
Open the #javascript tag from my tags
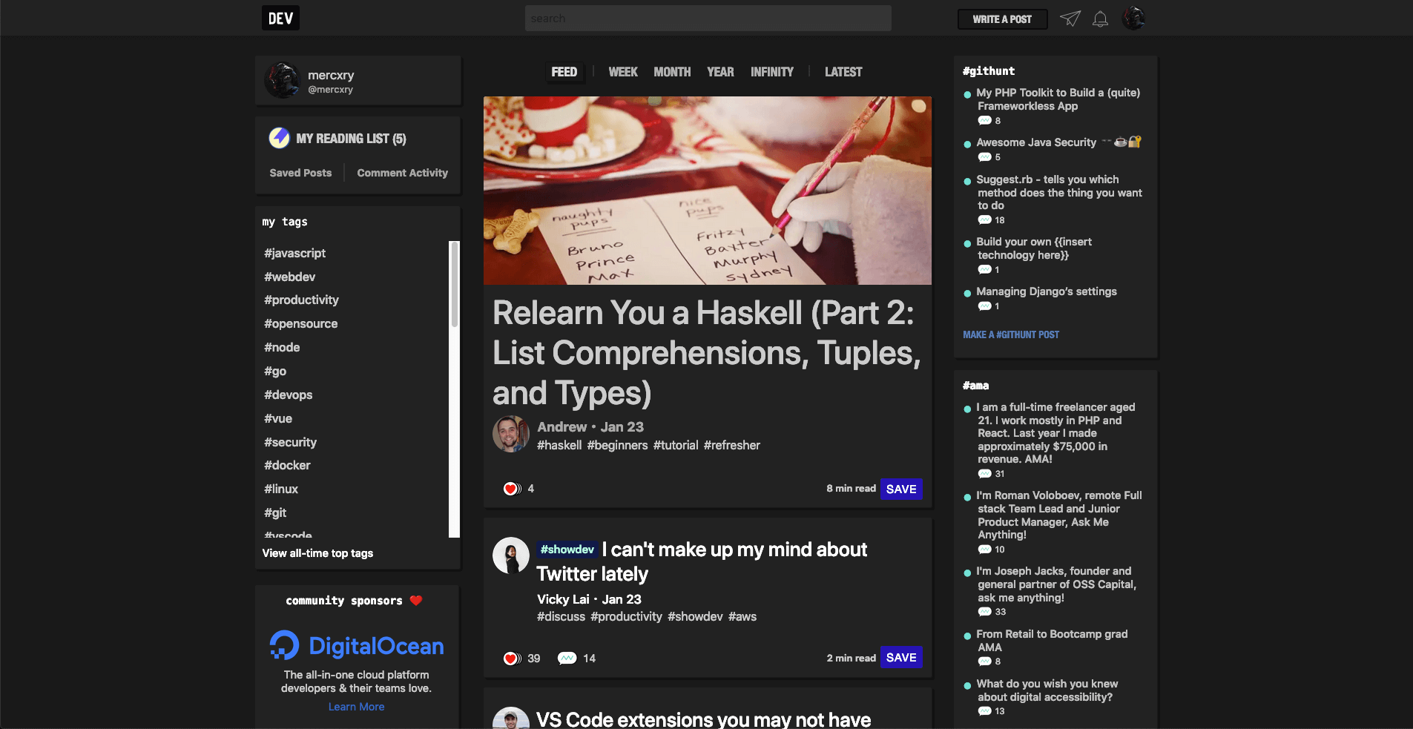tap(294, 253)
